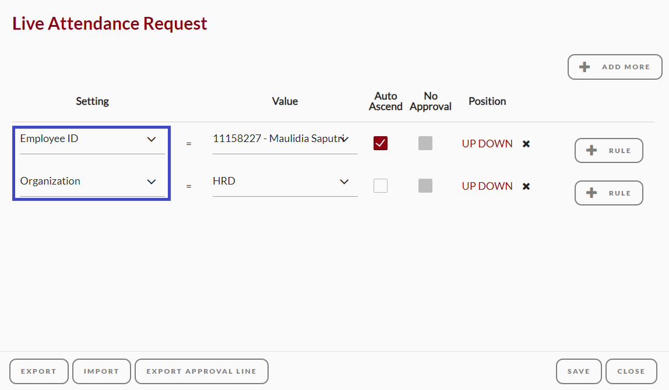The height and width of the screenshot is (390, 669).
Task: Add a rule to the Organization row
Action: click(x=608, y=193)
